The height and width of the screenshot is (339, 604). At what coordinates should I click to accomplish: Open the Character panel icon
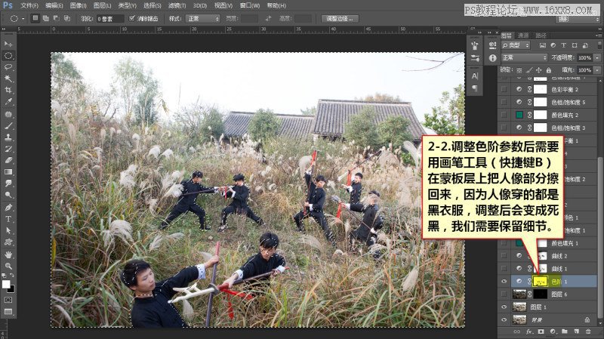coord(475,76)
